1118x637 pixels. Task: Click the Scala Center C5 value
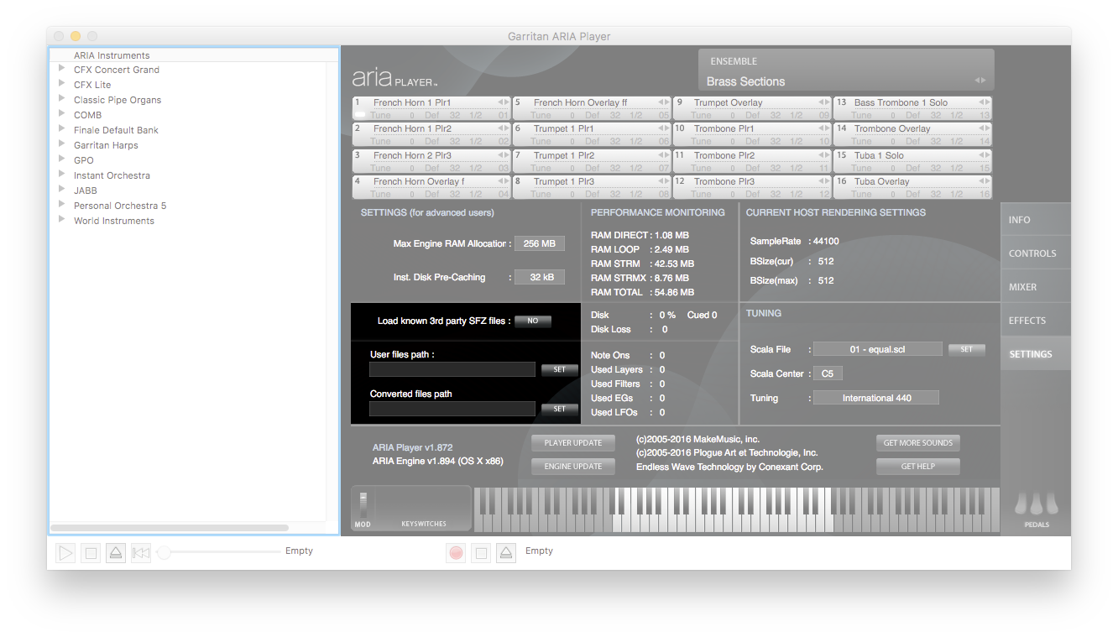[x=828, y=373]
